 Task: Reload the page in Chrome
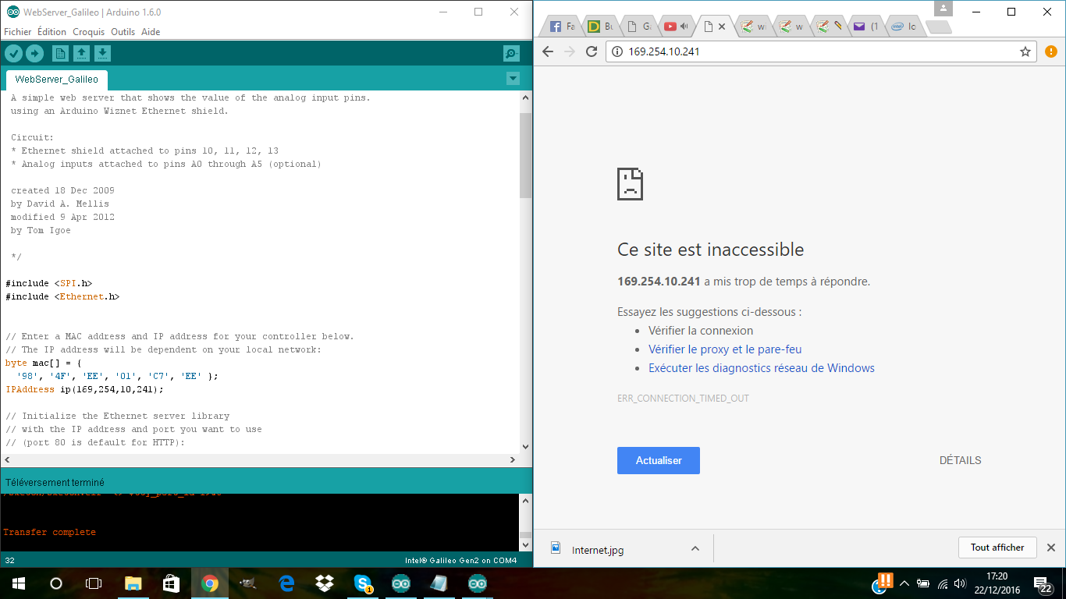pos(592,51)
